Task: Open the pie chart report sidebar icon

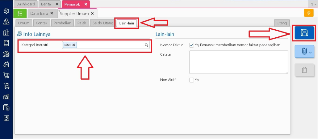Action: tap(6, 118)
